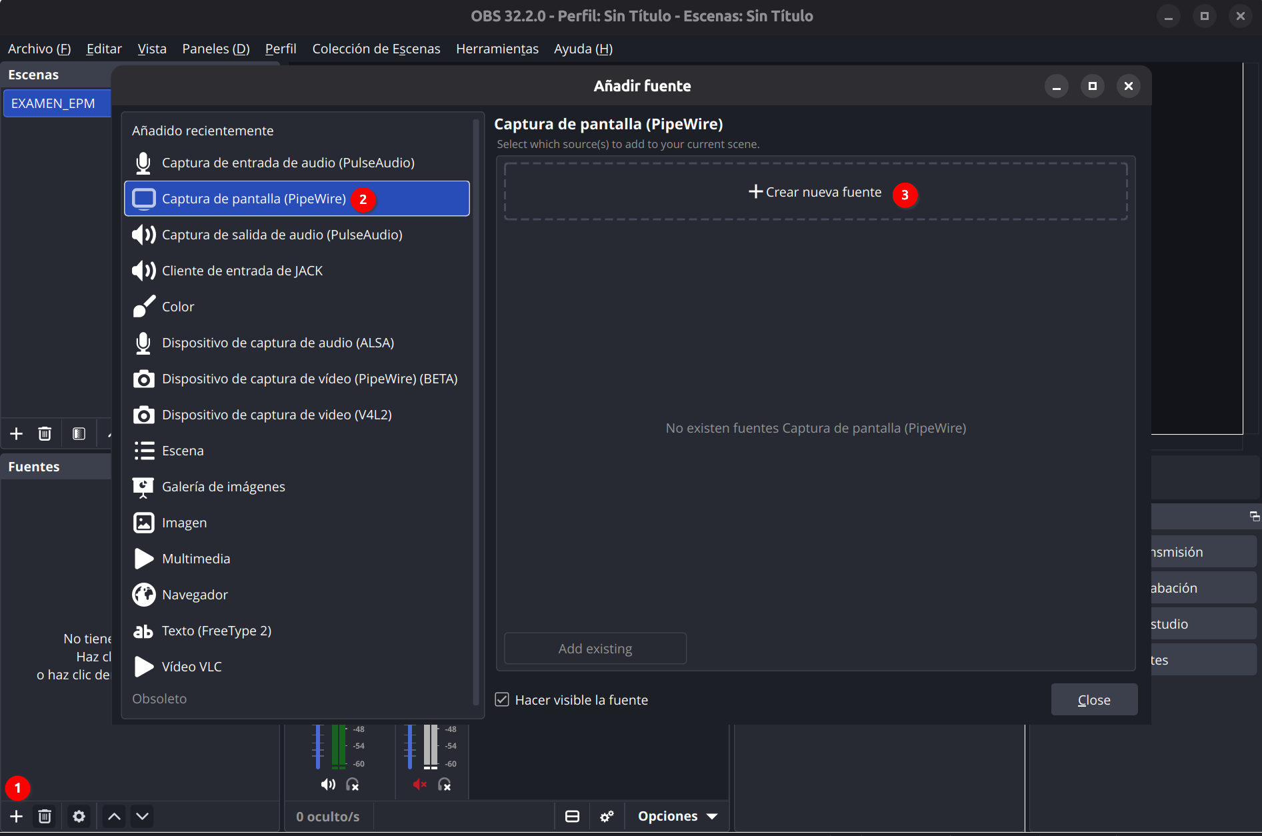This screenshot has width=1262, height=836.
Task: Open audio mixer advanced settings gears
Action: pos(607,816)
